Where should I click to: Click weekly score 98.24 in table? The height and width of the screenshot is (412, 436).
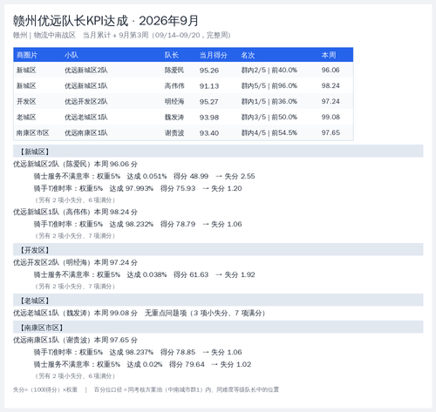point(330,85)
